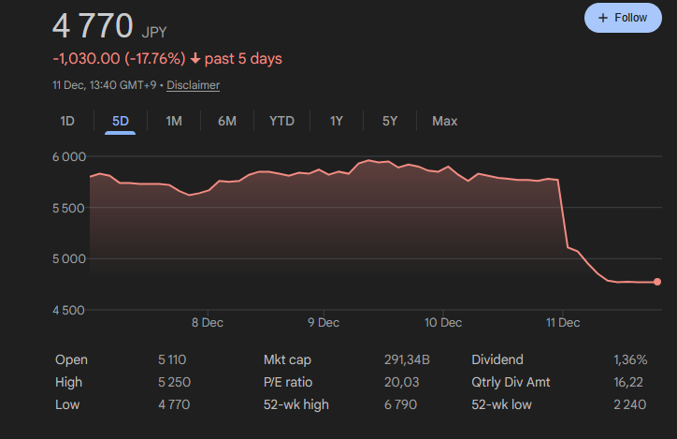
Task: Click the -1,030.00 (-17.76%) change text
Action: coord(119,58)
